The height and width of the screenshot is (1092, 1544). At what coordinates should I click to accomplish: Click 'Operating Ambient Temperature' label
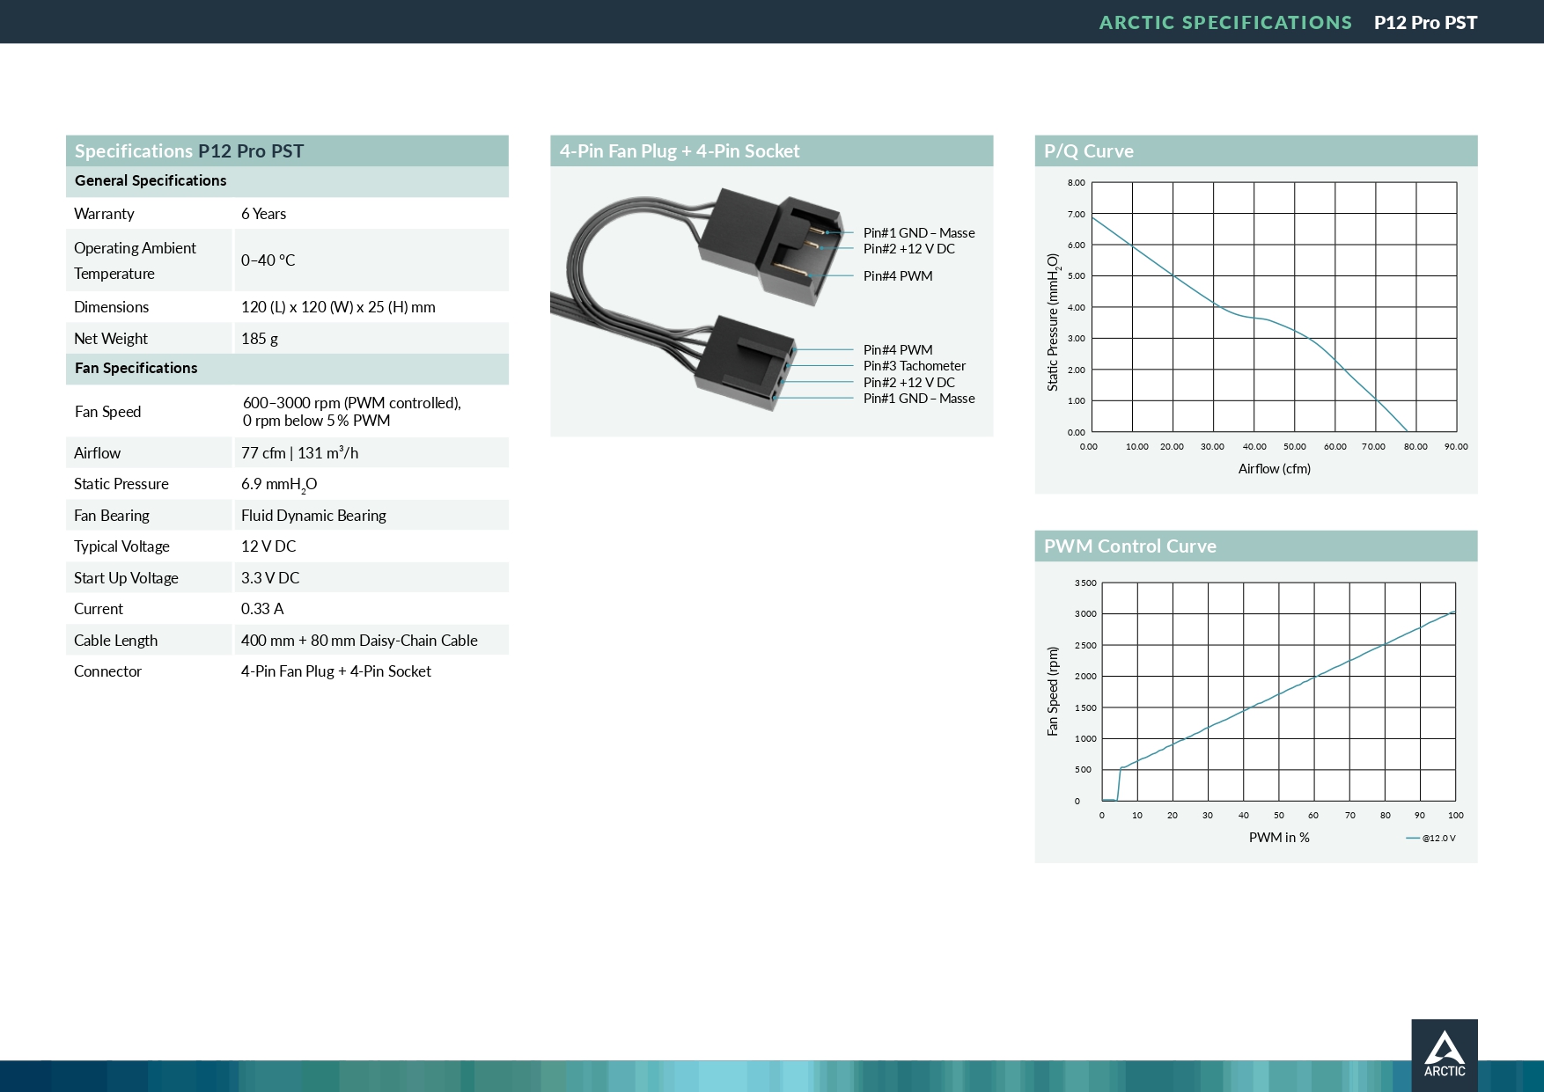click(135, 260)
